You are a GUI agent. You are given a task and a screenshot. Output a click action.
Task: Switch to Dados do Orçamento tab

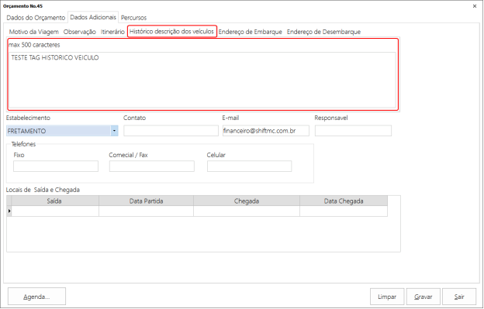36,18
